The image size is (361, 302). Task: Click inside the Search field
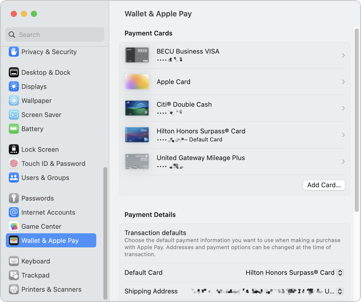point(55,34)
